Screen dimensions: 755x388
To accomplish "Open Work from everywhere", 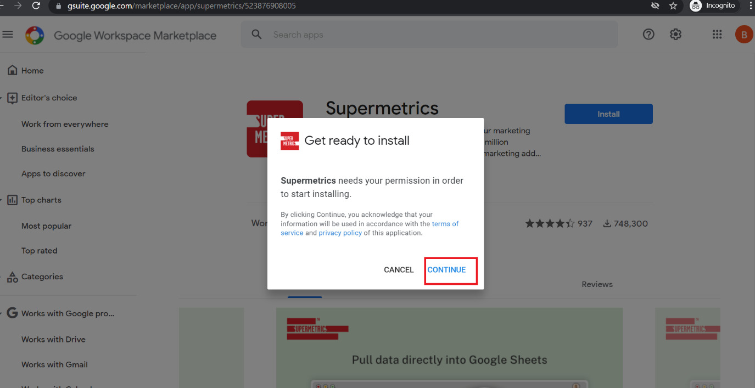I will [x=65, y=124].
